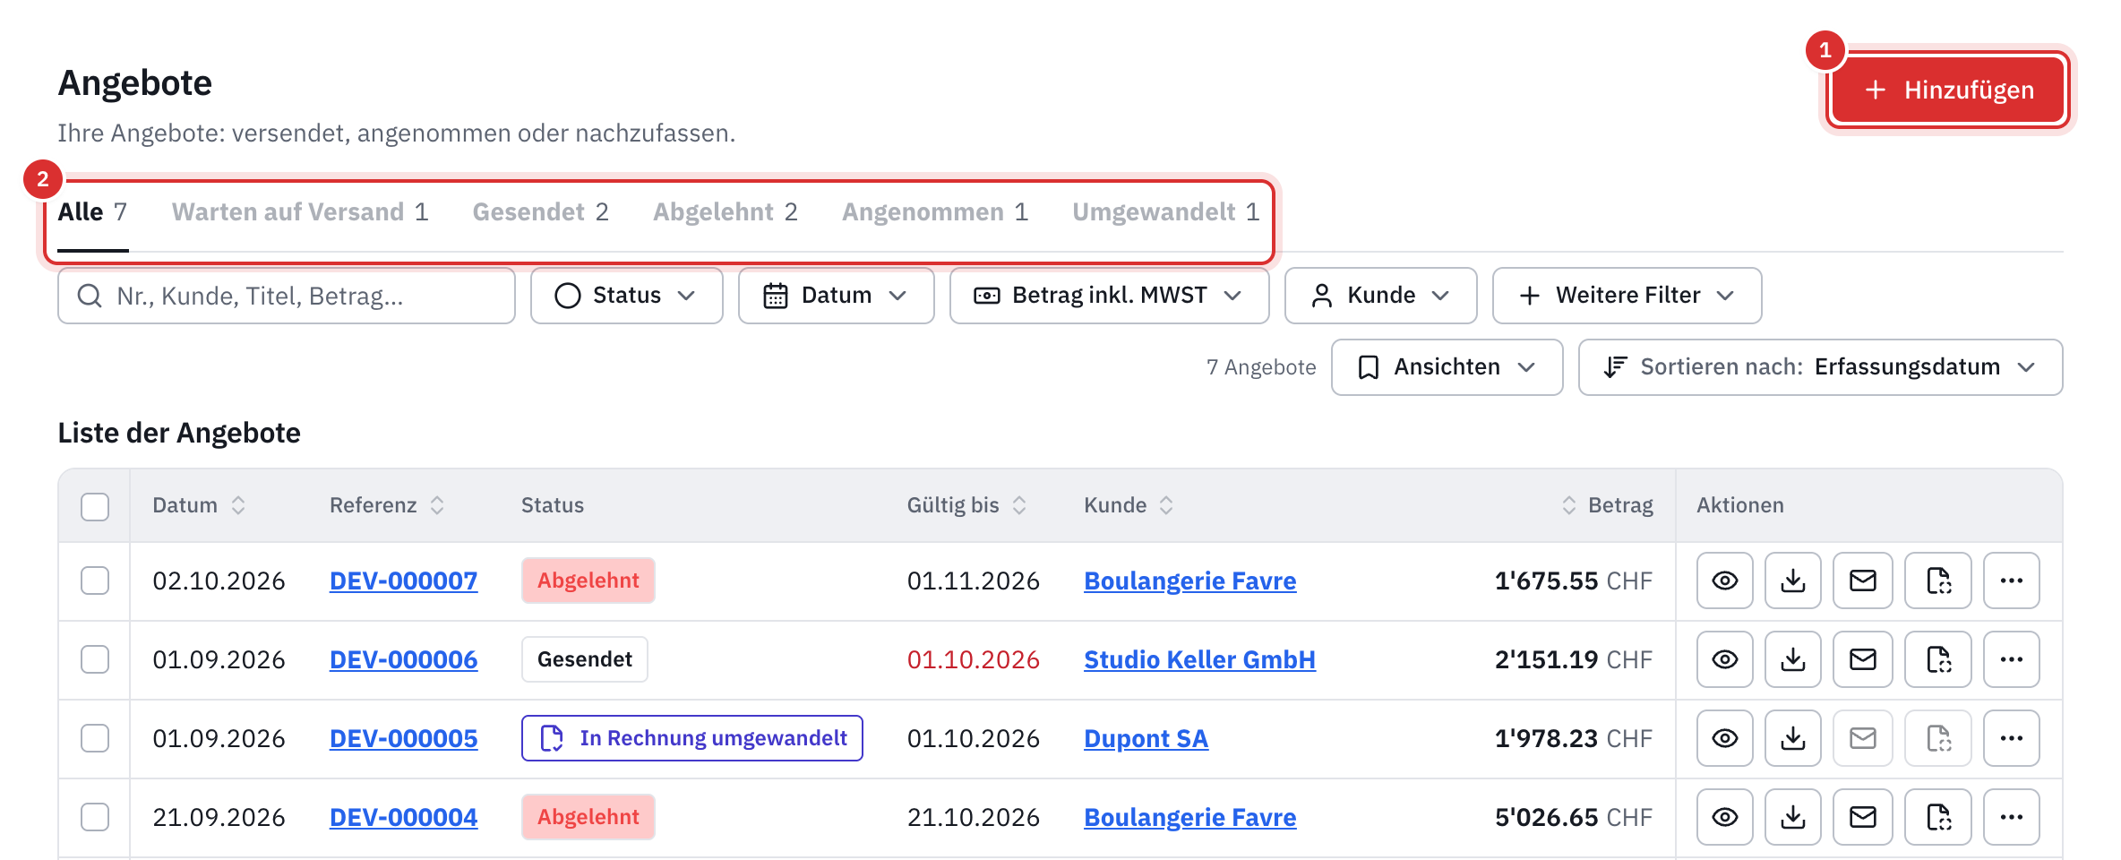
Task: View offer DEV-000006 with eye icon
Action: [1724, 659]
